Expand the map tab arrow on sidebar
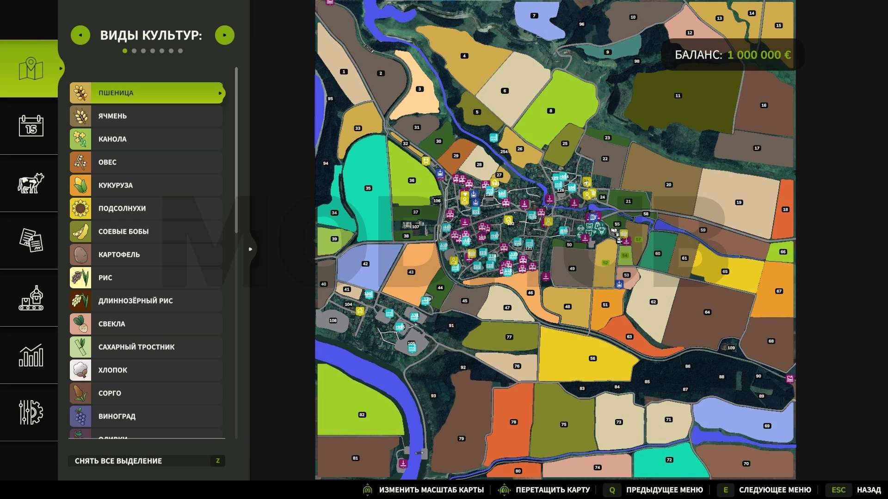 coord(61,69)
